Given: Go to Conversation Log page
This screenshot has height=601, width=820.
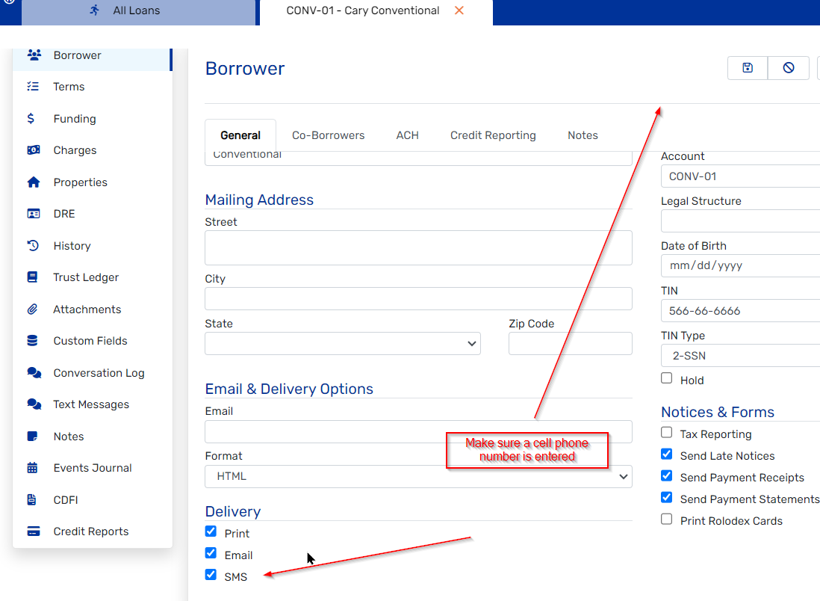Looking at the screenshot, I should (99, 373).
